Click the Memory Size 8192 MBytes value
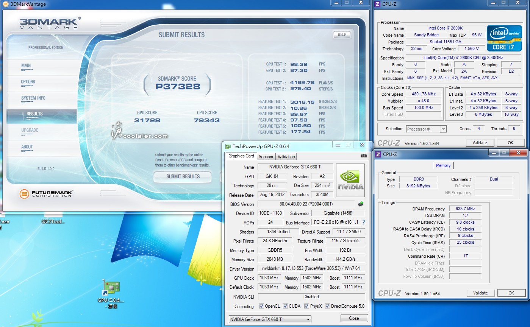530x327 pixels. tap(418, 186)
